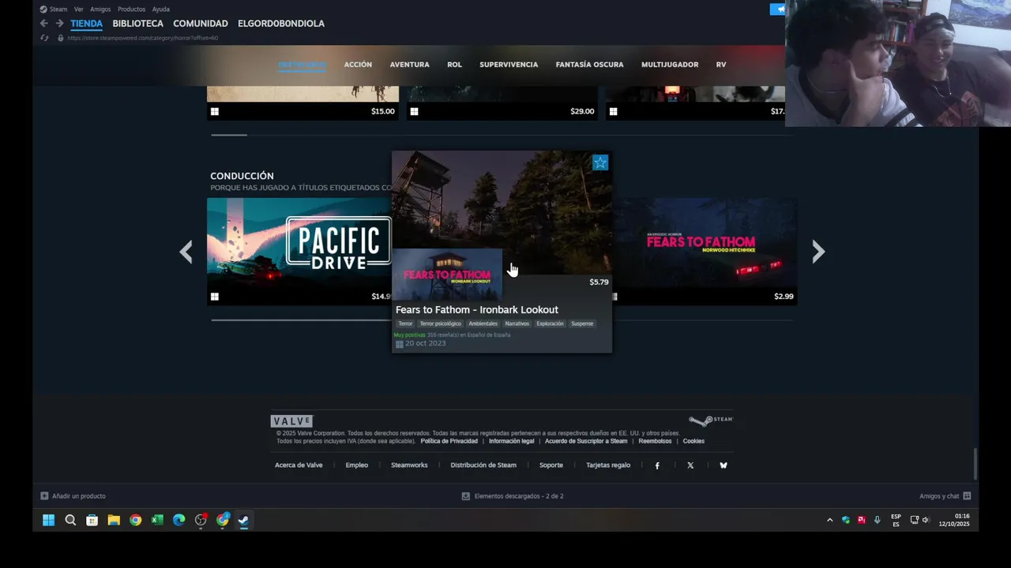
Task: Select the RV category tab
Action: click(x=721, y=65)
